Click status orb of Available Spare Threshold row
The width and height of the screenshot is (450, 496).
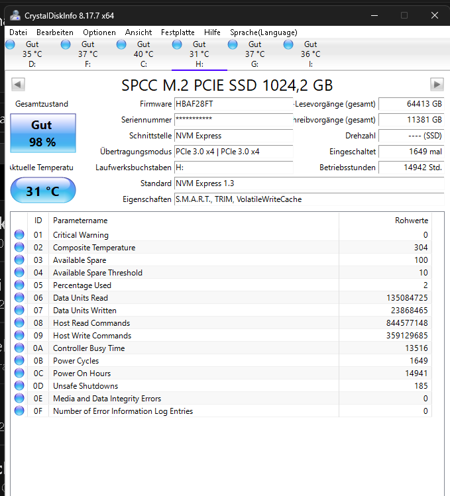point(19,272)
